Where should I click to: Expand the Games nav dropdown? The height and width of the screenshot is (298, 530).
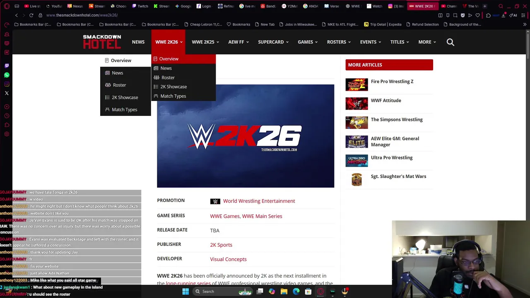(308, 42)
